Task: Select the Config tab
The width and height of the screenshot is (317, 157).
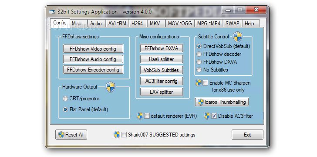Action: 60,23
